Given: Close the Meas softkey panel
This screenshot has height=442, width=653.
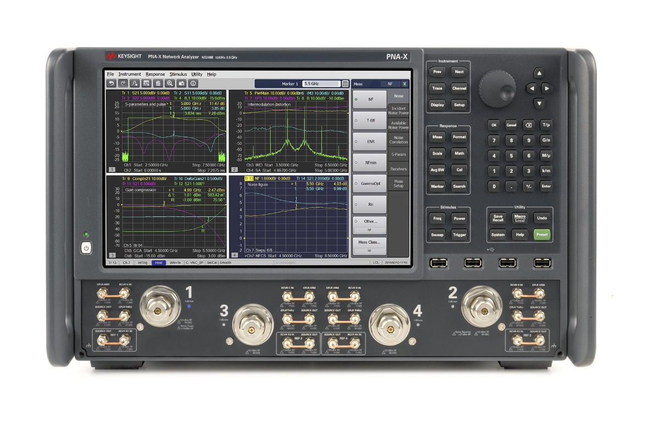Looking at the screenshot, I should 405,84.
